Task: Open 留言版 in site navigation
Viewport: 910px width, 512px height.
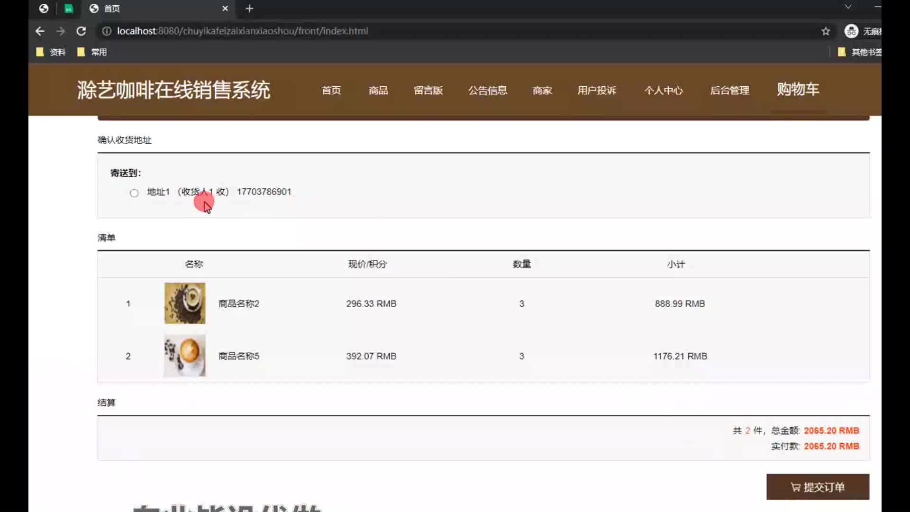Action: (x=428, y=90)
